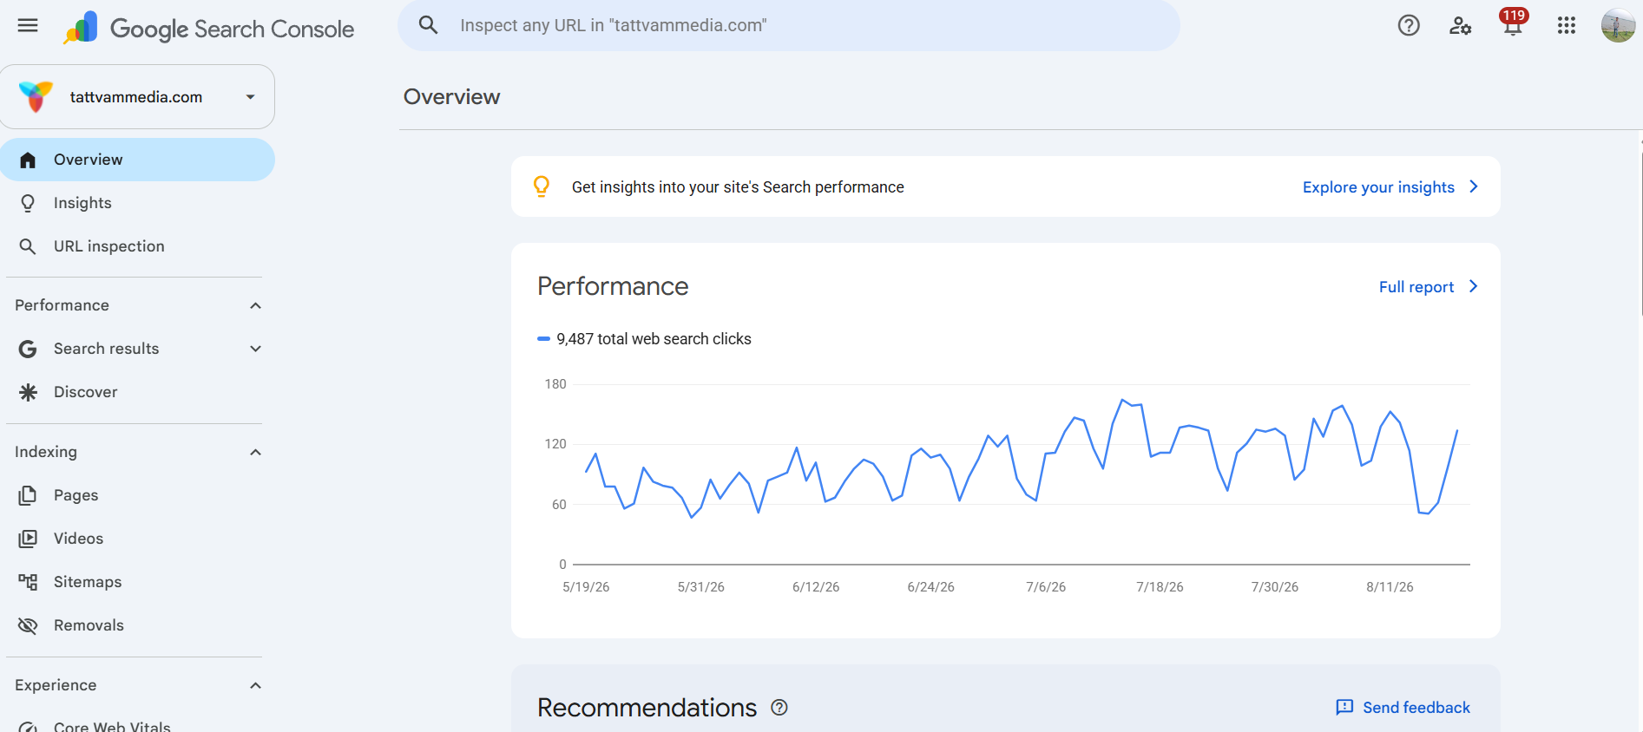Screen dimensions: 1643x732
Task: Click the search magnifier icon in URL bar
Action: point(428,25)
